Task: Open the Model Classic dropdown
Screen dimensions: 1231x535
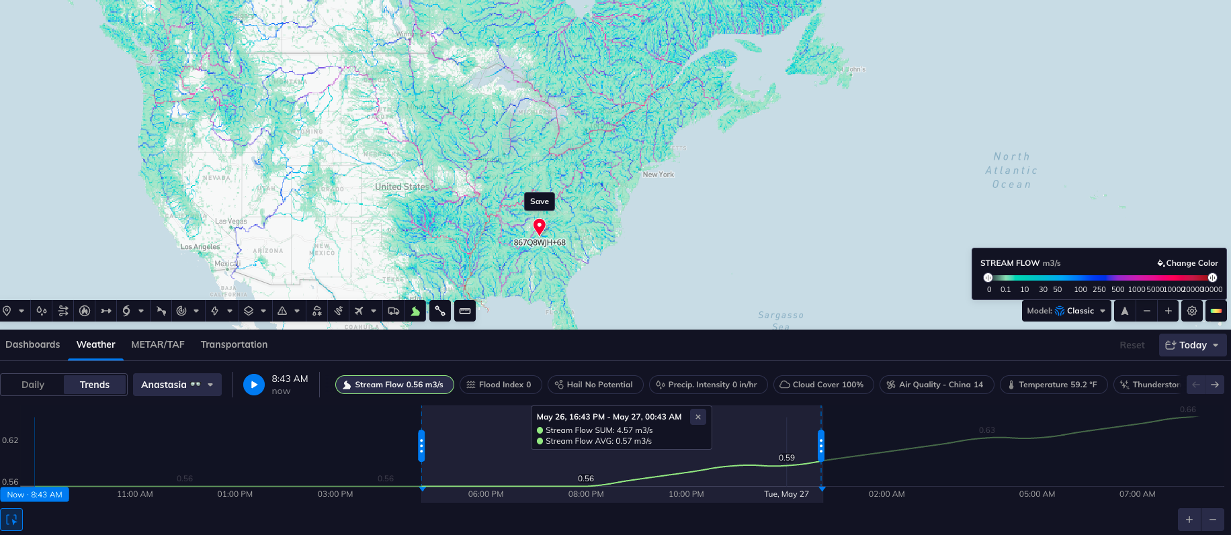Action: click(x=1066, y=311)
